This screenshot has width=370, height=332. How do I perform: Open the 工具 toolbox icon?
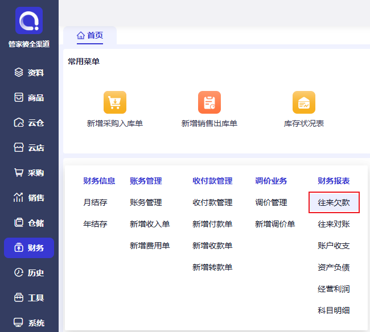point(19,297)
